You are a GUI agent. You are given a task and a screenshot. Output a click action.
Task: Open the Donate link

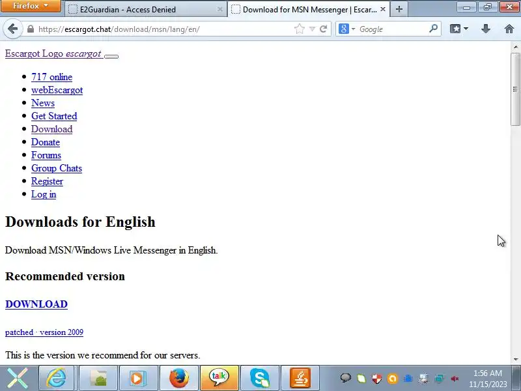coord(46,142)
